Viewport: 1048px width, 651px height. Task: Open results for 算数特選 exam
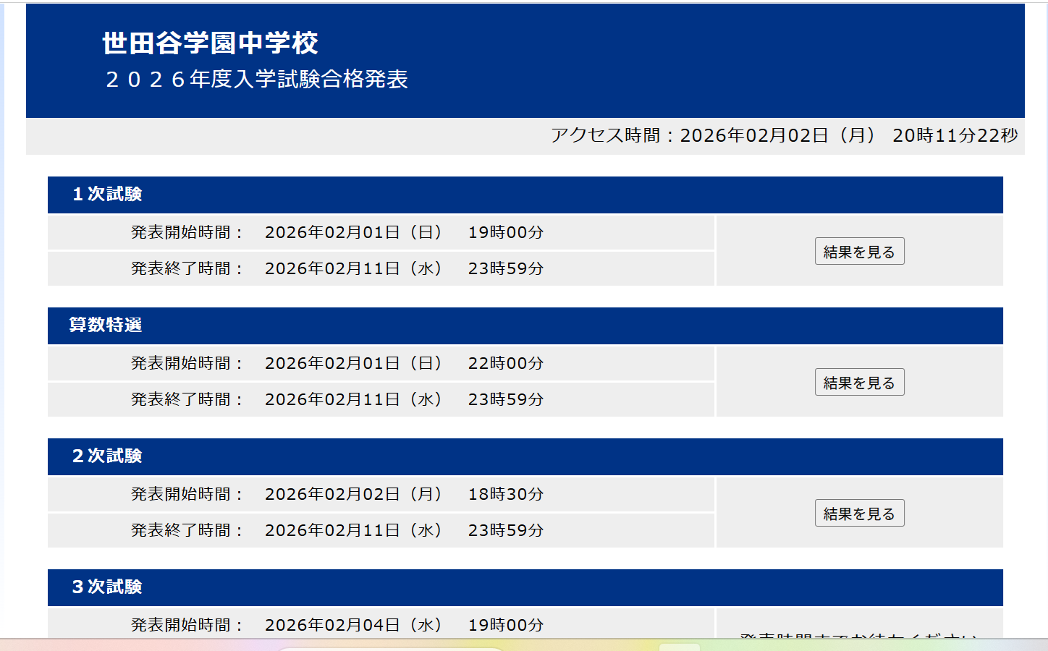859,383
